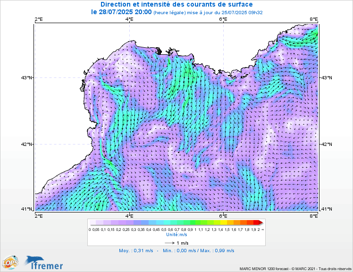Click the left axis label '42°N'
The image size is (353, 272).
pyautogui.click(x=26, y=144)
